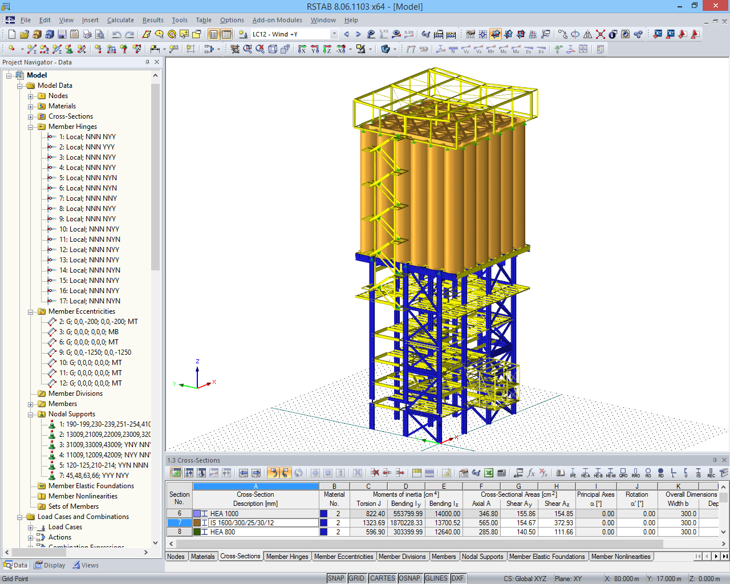Toggle OSNAP in status bar
Image resolution: width=730 pixels, height=584 pixels.
coord(409,578)
